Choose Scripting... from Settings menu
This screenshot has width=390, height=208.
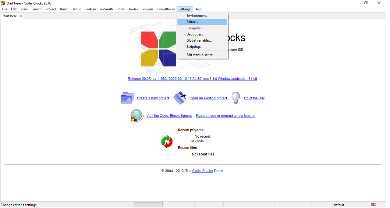pyautogui.click(x=202, y=47)
